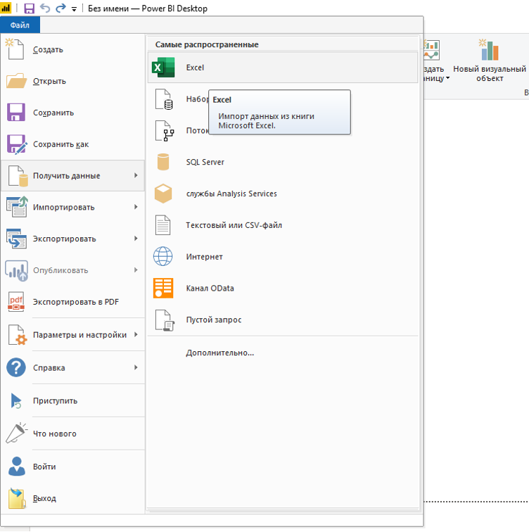The image size is (529, 532).
Task: Select Интернет data source label
Action: pos(205,257)
